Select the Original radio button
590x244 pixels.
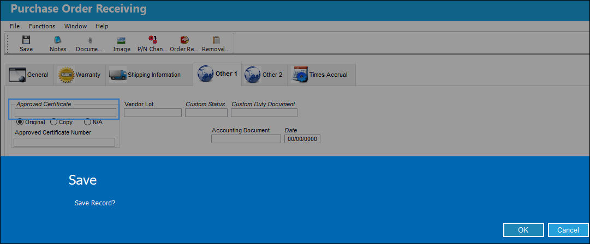tap(20, 122)
